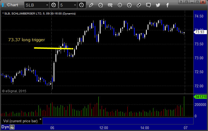Click the 12:00 time axis label

click(104, 128)
